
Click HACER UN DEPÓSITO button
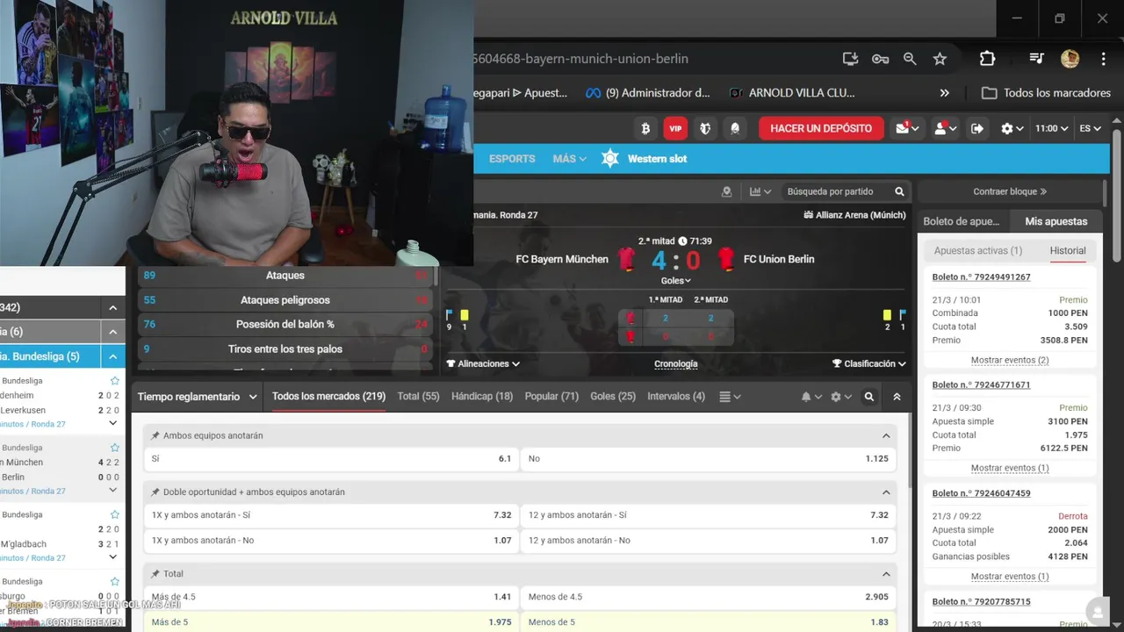point(821,128)
